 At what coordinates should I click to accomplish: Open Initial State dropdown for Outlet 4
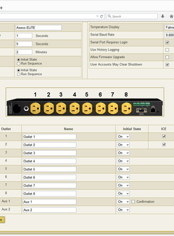(123, 161)
